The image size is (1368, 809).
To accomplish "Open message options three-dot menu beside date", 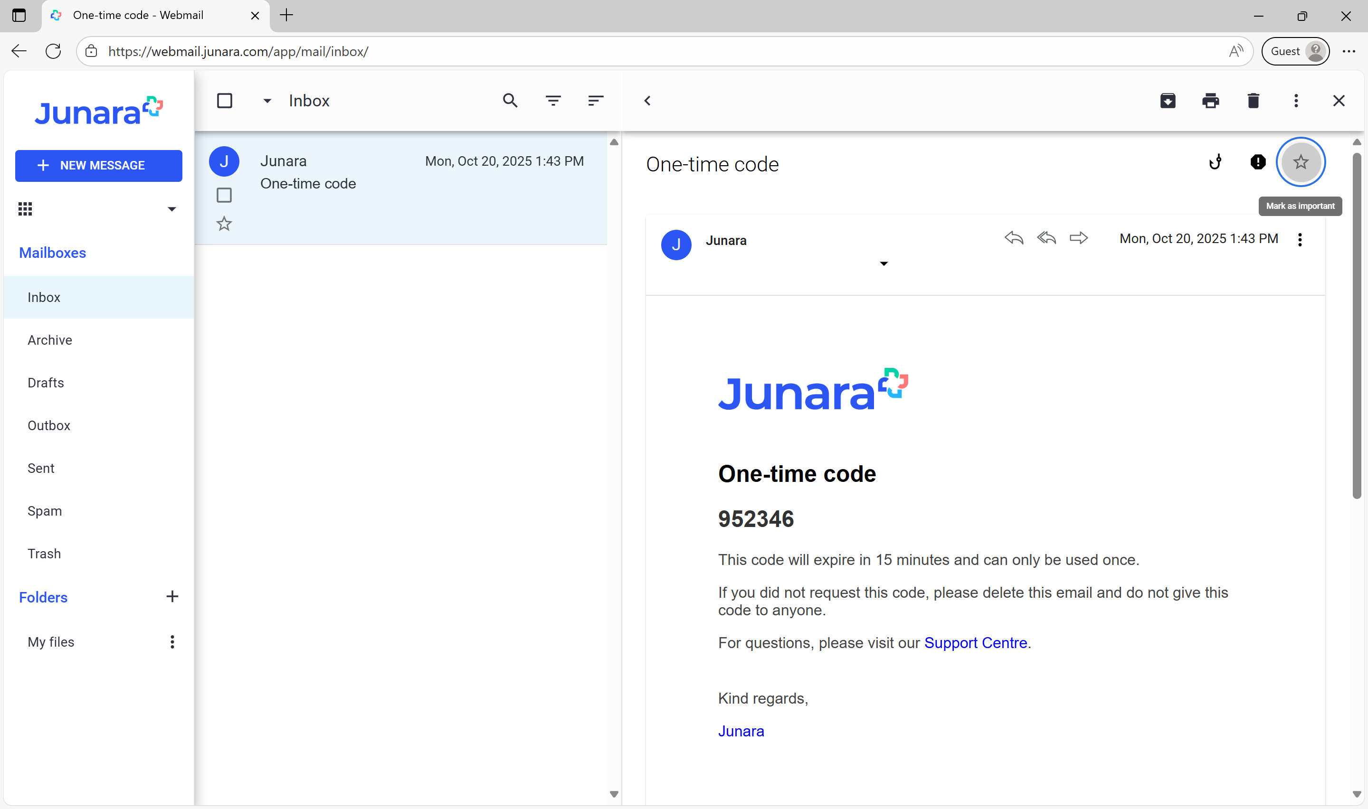I will point(1300,240).
